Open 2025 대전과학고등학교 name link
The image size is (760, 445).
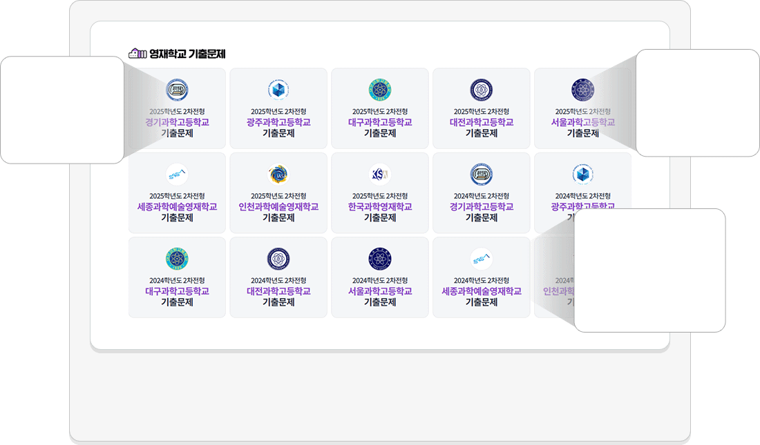tap(482, 122)
